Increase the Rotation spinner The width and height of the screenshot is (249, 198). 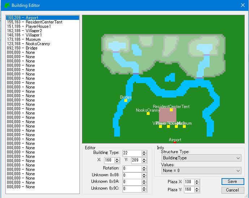click(144, 167)
